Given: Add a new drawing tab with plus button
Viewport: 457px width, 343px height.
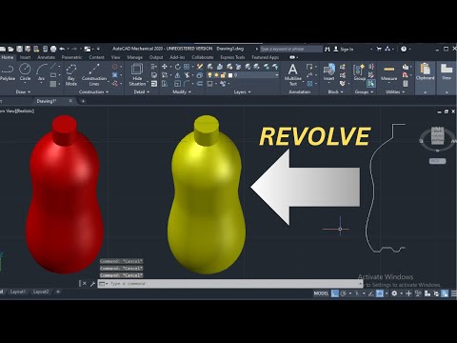Looking at the screenshot, I should pos(83,101).
